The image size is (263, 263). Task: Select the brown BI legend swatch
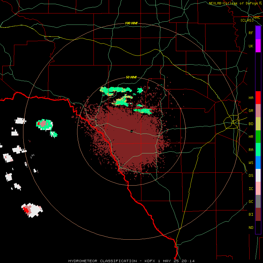258,214
